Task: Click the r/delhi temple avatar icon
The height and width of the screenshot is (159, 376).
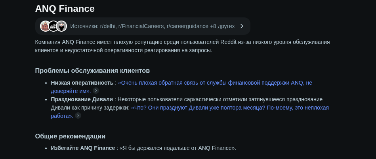Action: (x=45, y=26)
